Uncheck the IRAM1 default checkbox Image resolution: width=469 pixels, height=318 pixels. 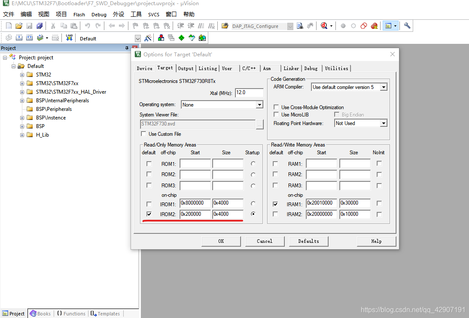point(275,204)
